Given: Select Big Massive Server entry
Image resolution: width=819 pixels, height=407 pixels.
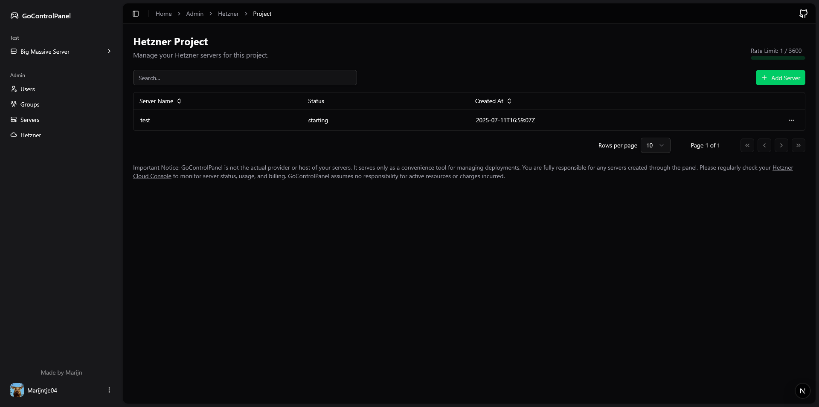Looking at the screenshot, I should click(x=61, y=52).
